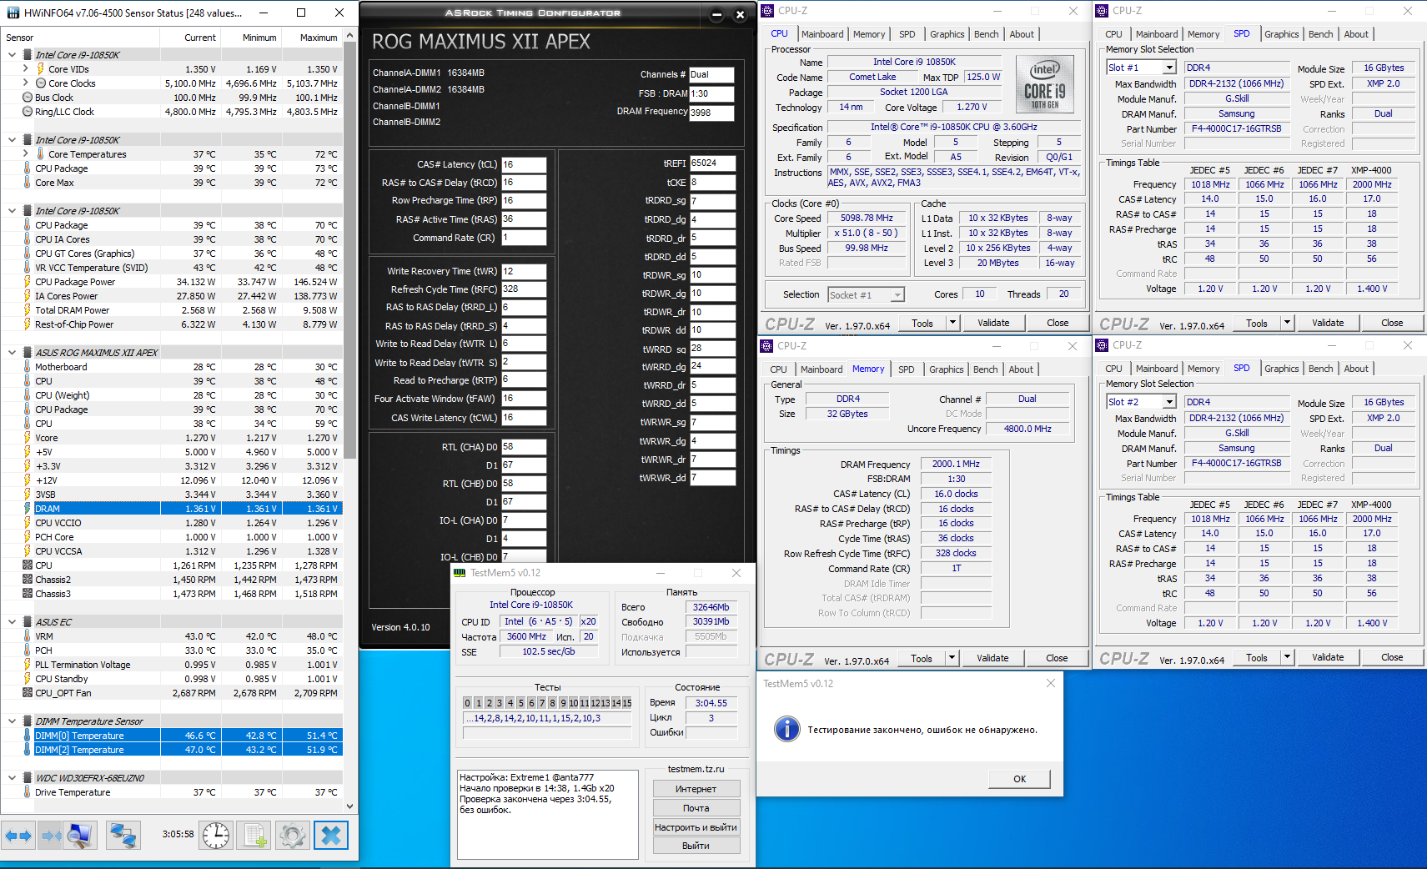Click the expand sensor window arrows icon in HWiNFO
Image resolution: width=1427 pixels, height=869 pixels.
(18, 835)
